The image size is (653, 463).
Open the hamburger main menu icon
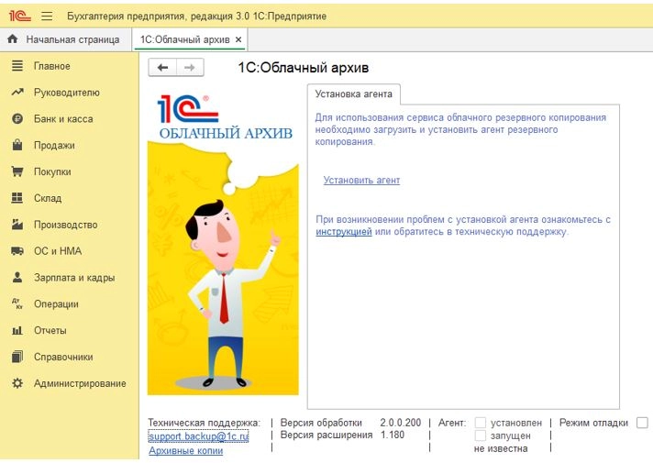pos(47,16)
